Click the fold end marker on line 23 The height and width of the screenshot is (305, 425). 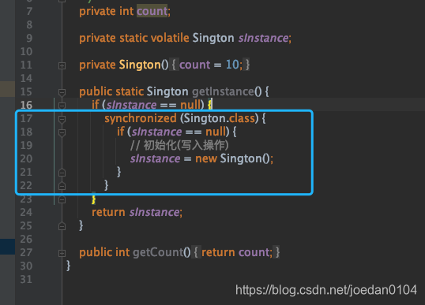tap(62, 199)
